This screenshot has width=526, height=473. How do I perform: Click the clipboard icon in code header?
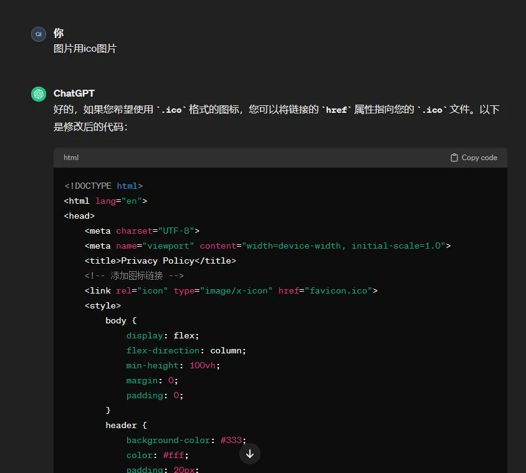pyautogui.click(x=454, y=158)
